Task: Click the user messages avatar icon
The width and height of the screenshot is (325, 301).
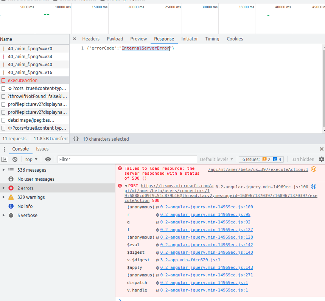Action: click(x=11, y=179)
